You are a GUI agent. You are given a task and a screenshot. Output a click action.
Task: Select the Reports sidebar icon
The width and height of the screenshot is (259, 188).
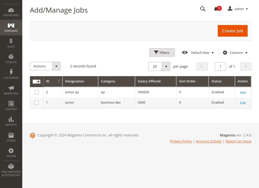tap(11, 121)
